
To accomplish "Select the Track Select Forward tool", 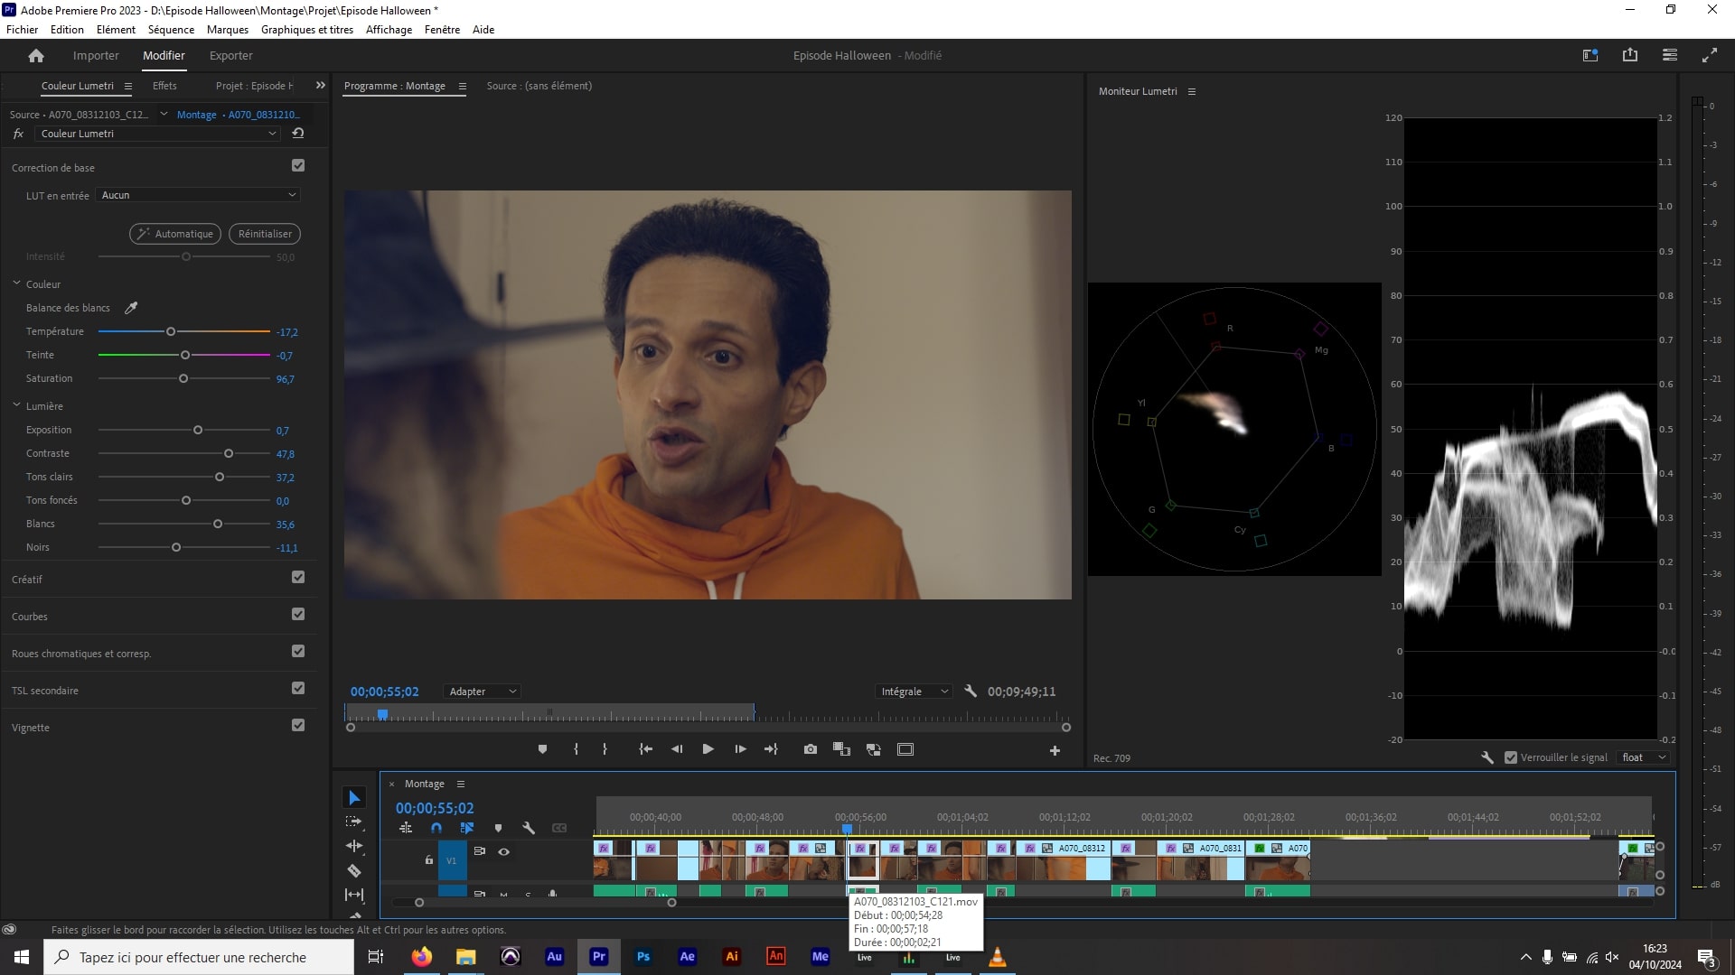I will (x=354, y=822).
